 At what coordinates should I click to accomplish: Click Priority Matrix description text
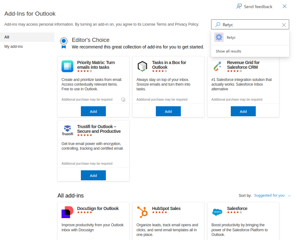pos(92,84)
